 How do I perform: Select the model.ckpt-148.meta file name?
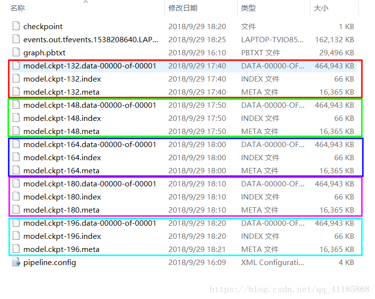(61, 132)
